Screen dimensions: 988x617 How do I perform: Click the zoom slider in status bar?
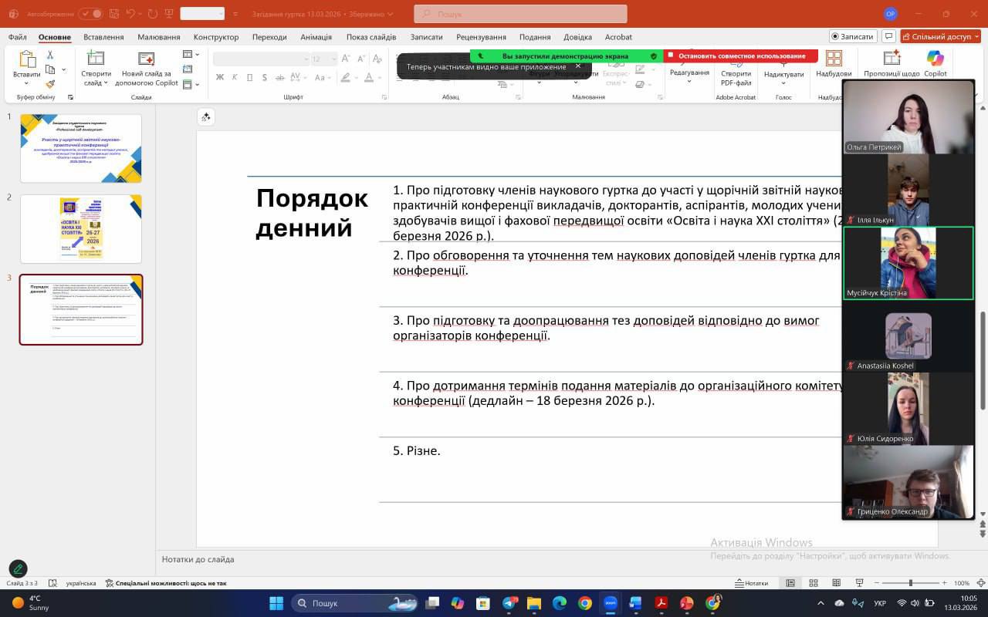pos(912,583)
